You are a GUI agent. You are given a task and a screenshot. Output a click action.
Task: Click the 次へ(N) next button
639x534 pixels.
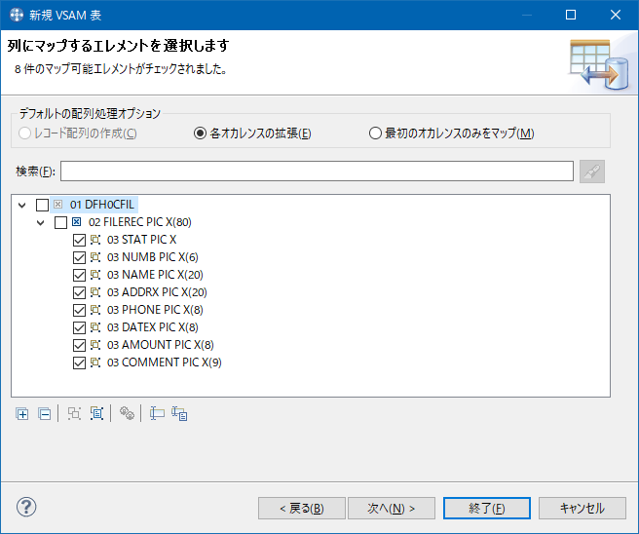[x=392, y=508]
